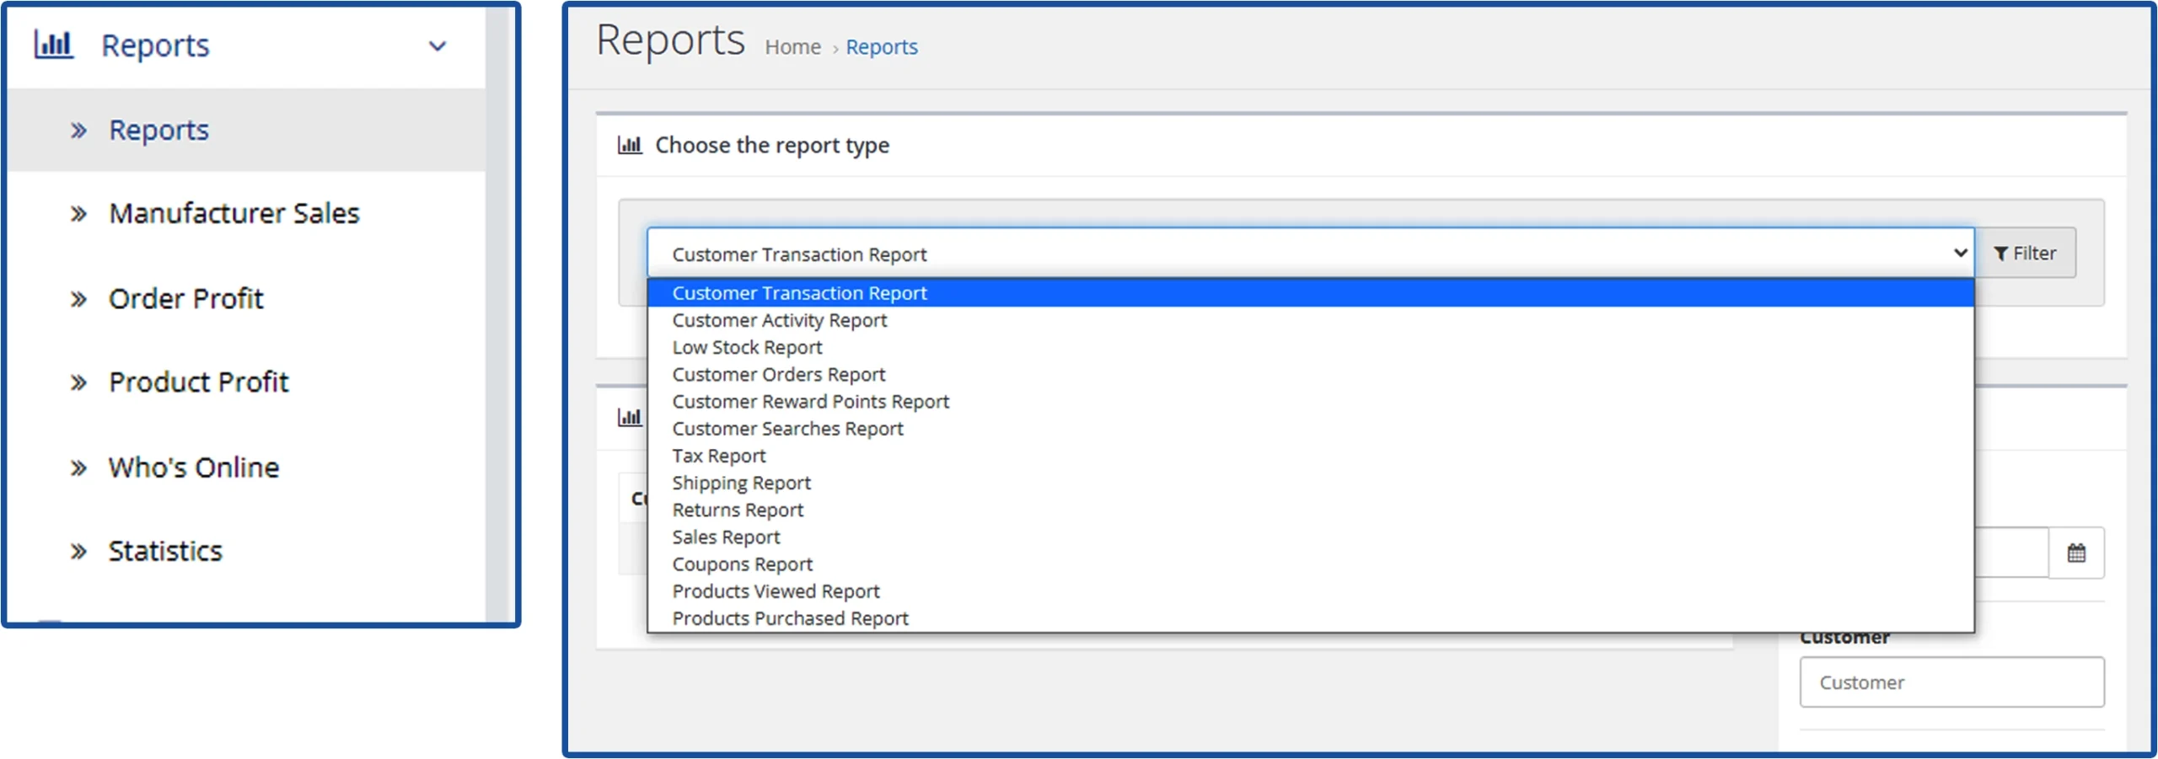
Task: Click the double-arrow icon next to Order Profit
Action: [78, 299]
